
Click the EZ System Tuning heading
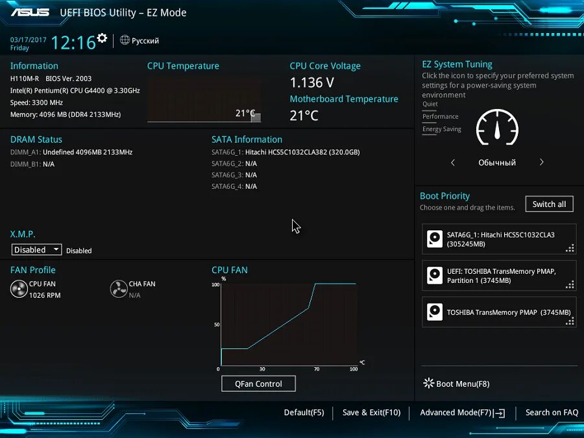tap(457, 64)
